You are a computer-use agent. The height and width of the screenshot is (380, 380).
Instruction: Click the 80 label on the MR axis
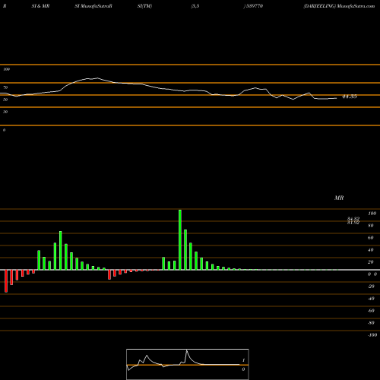(371, 226)
